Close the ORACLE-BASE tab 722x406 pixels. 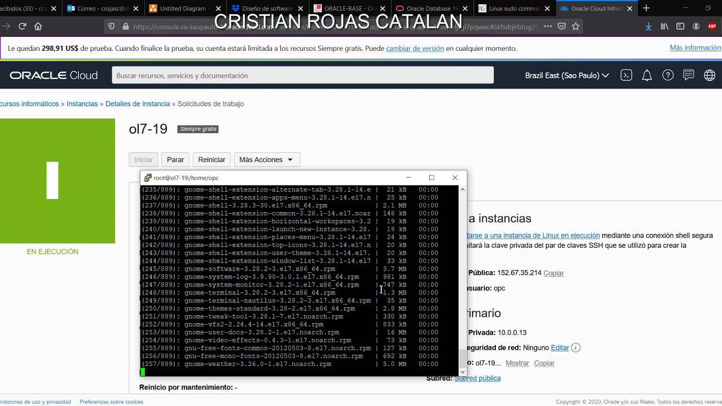[x=382, y=8]
